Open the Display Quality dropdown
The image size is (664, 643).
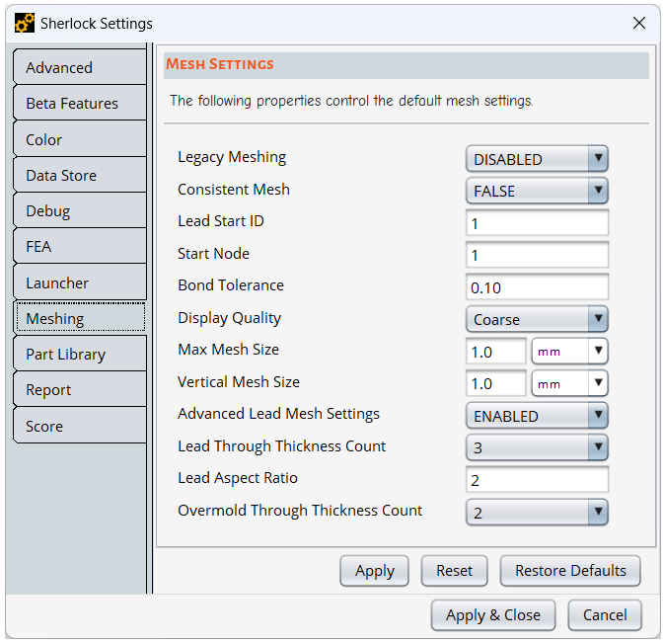[537, 319]
